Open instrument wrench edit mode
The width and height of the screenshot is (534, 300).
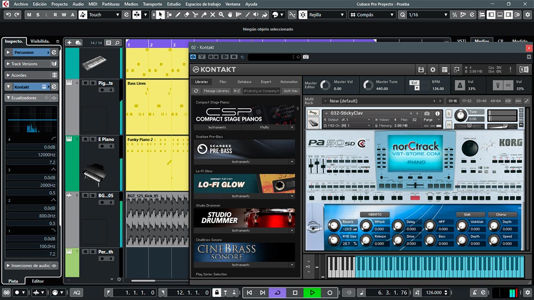[314, 113]
